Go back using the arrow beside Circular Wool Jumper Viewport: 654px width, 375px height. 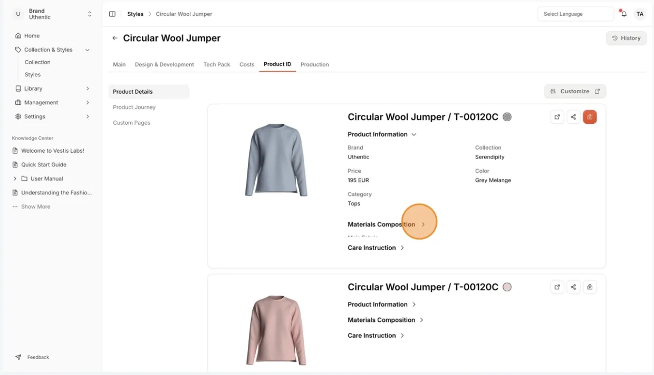tap(114, 38)
